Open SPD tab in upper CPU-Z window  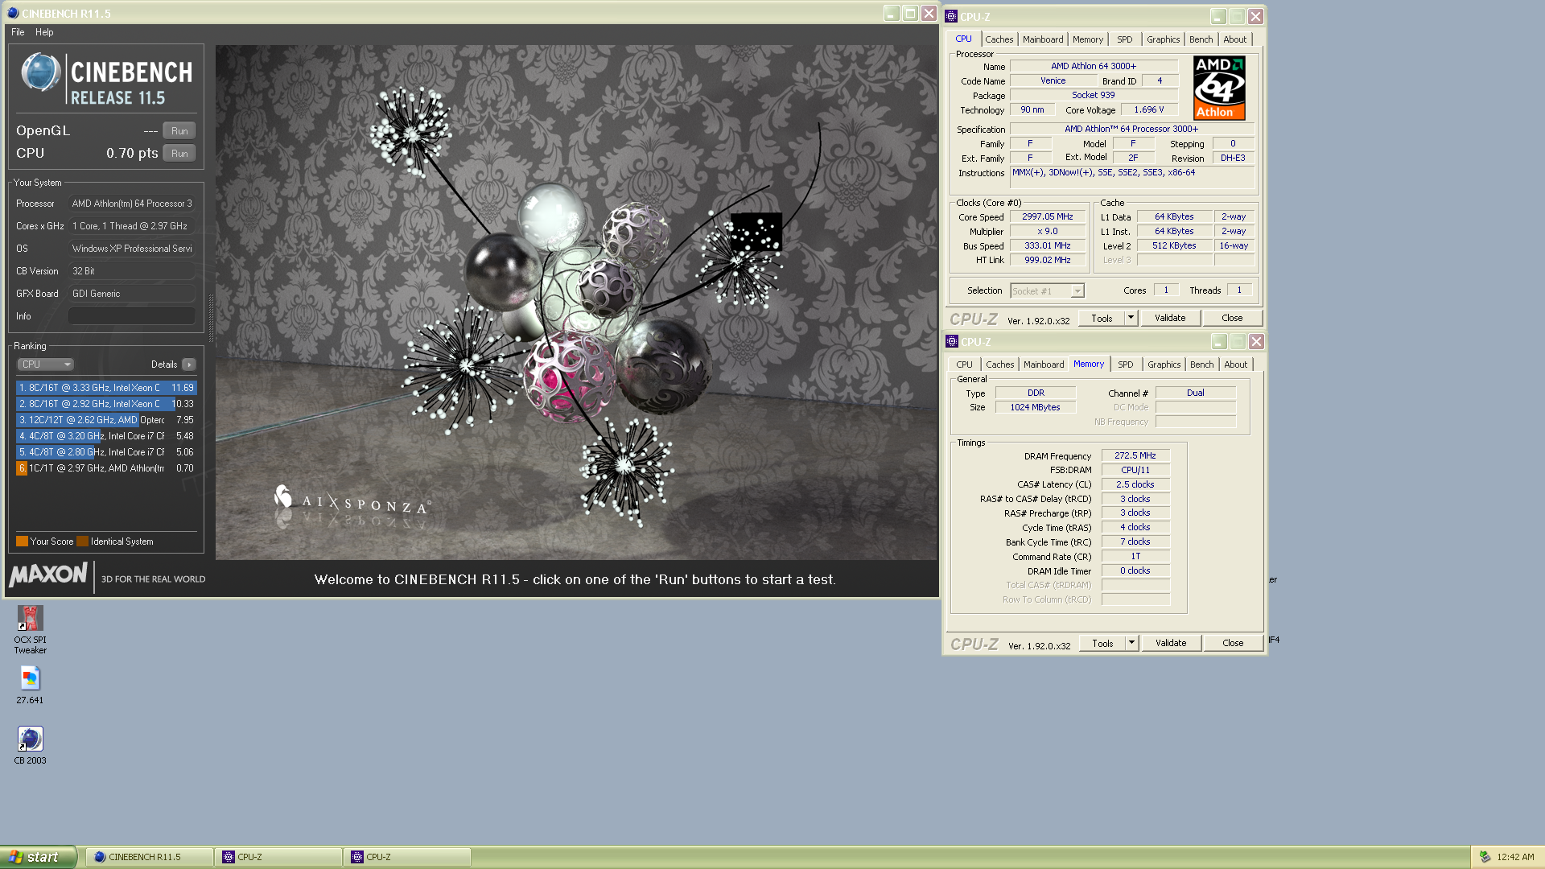(1125, 39)
